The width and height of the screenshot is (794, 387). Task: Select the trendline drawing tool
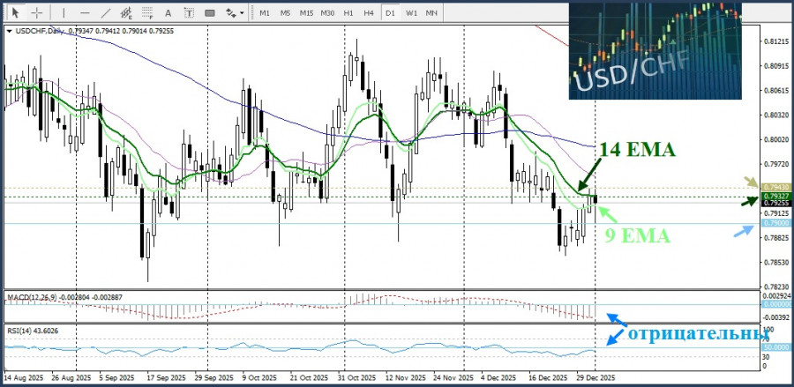click(x=105, y=12)
